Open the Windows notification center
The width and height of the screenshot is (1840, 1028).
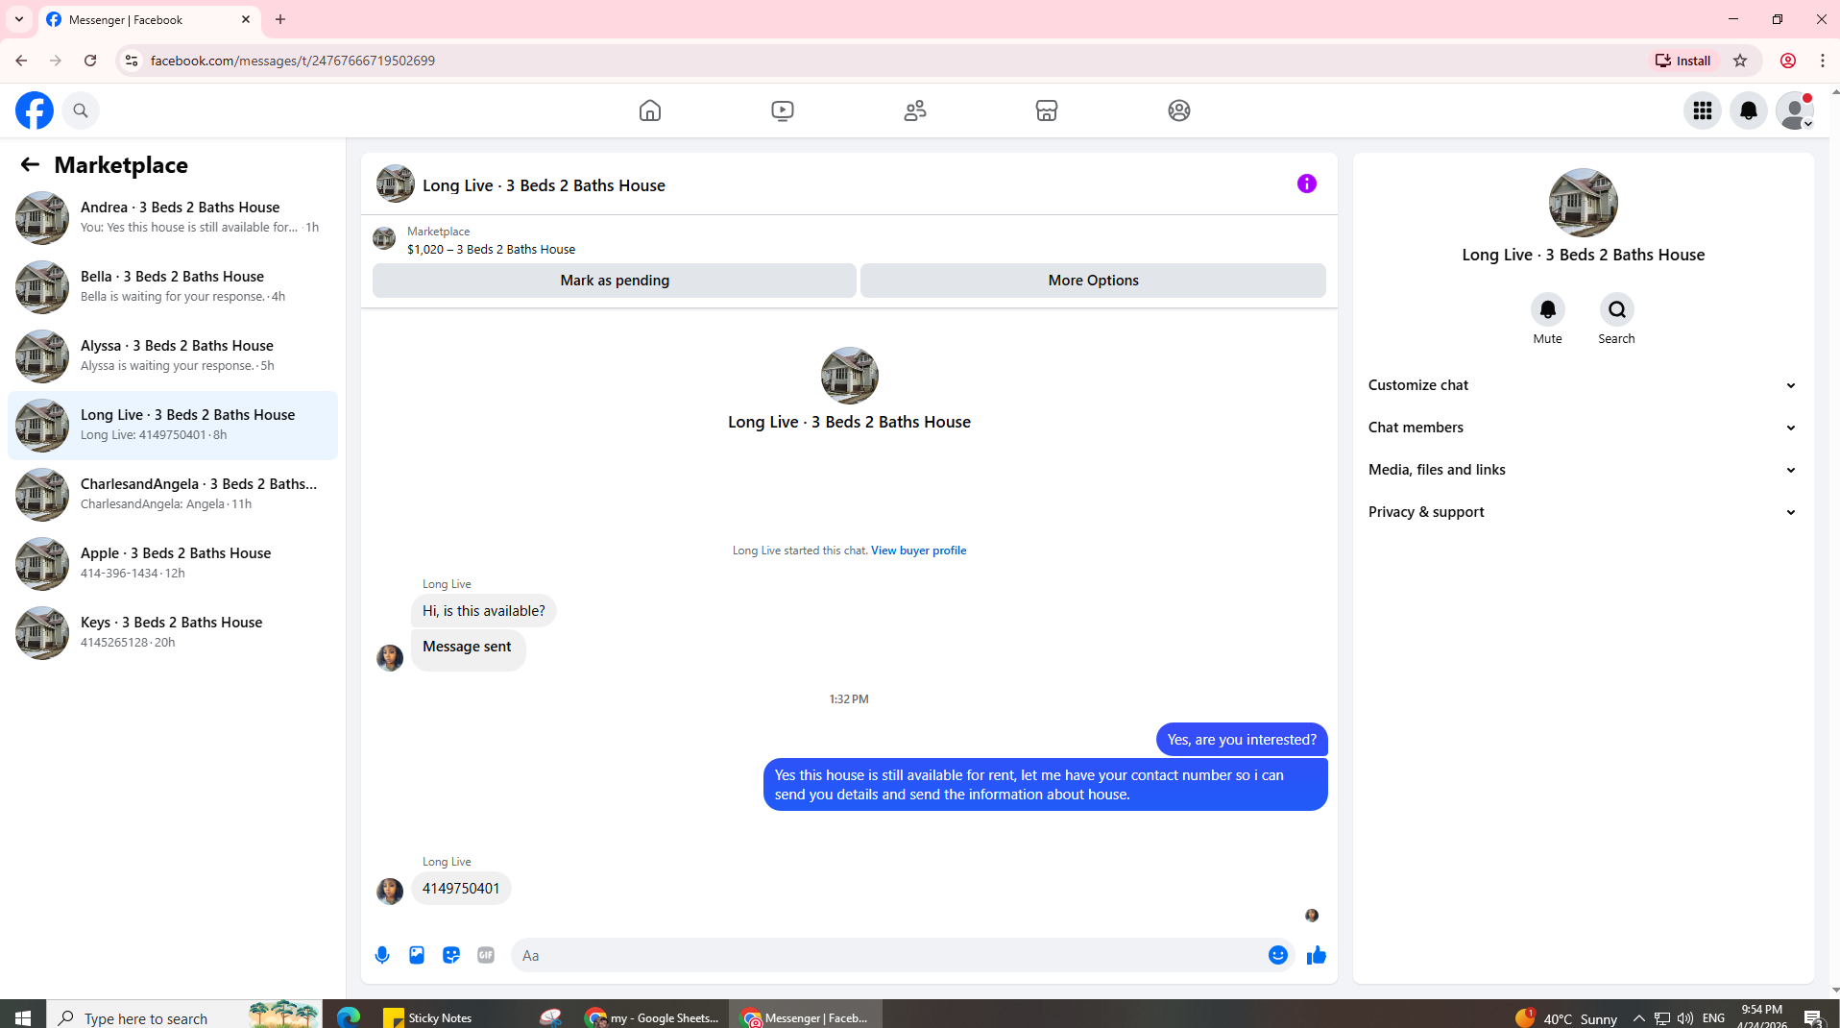1813,1018
